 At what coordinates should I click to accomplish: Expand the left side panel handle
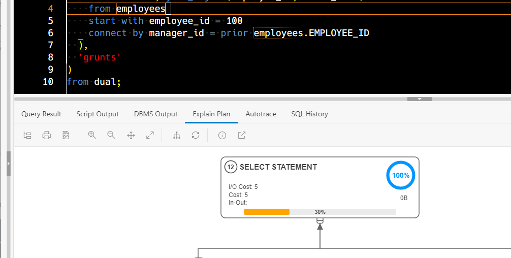(9, 164)
